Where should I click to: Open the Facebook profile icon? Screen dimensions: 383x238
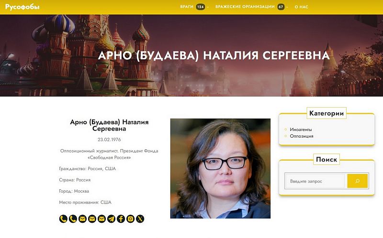click(x=121, y=219)
